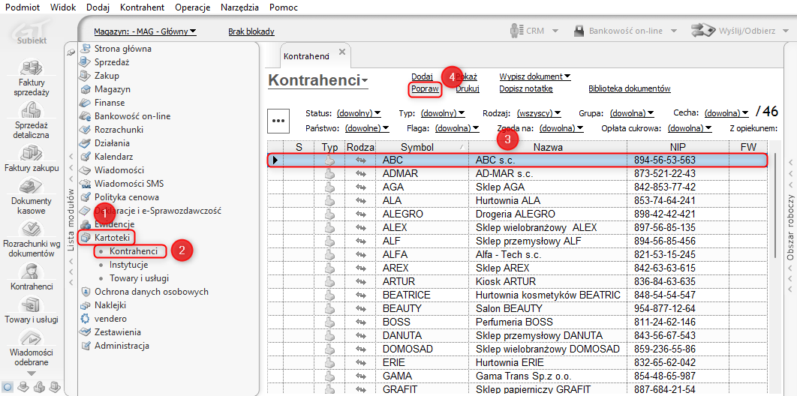The height and width of the screenshot is (396, 797).
Task: Open the Widok menu
Action: coord(64,7)
